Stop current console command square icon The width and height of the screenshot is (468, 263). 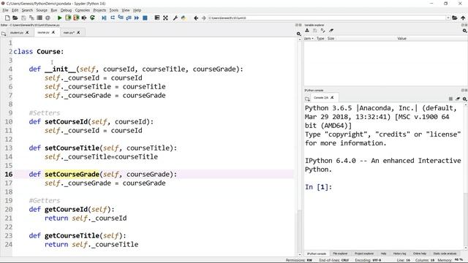click(450, 99)
